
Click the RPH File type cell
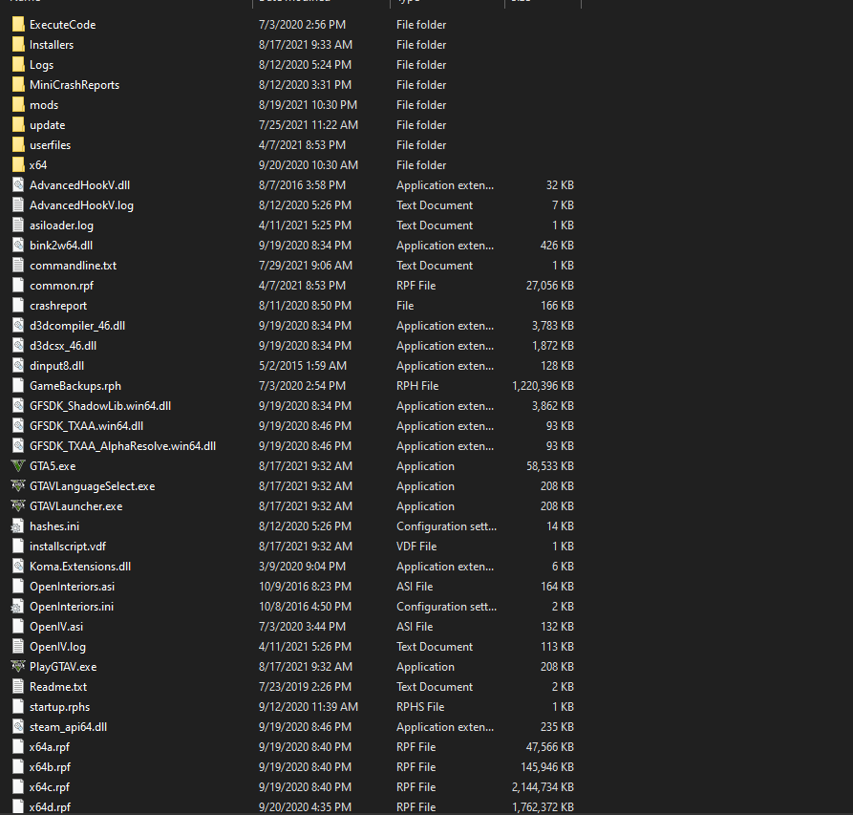pyautogui.click(x=417, y=386)
